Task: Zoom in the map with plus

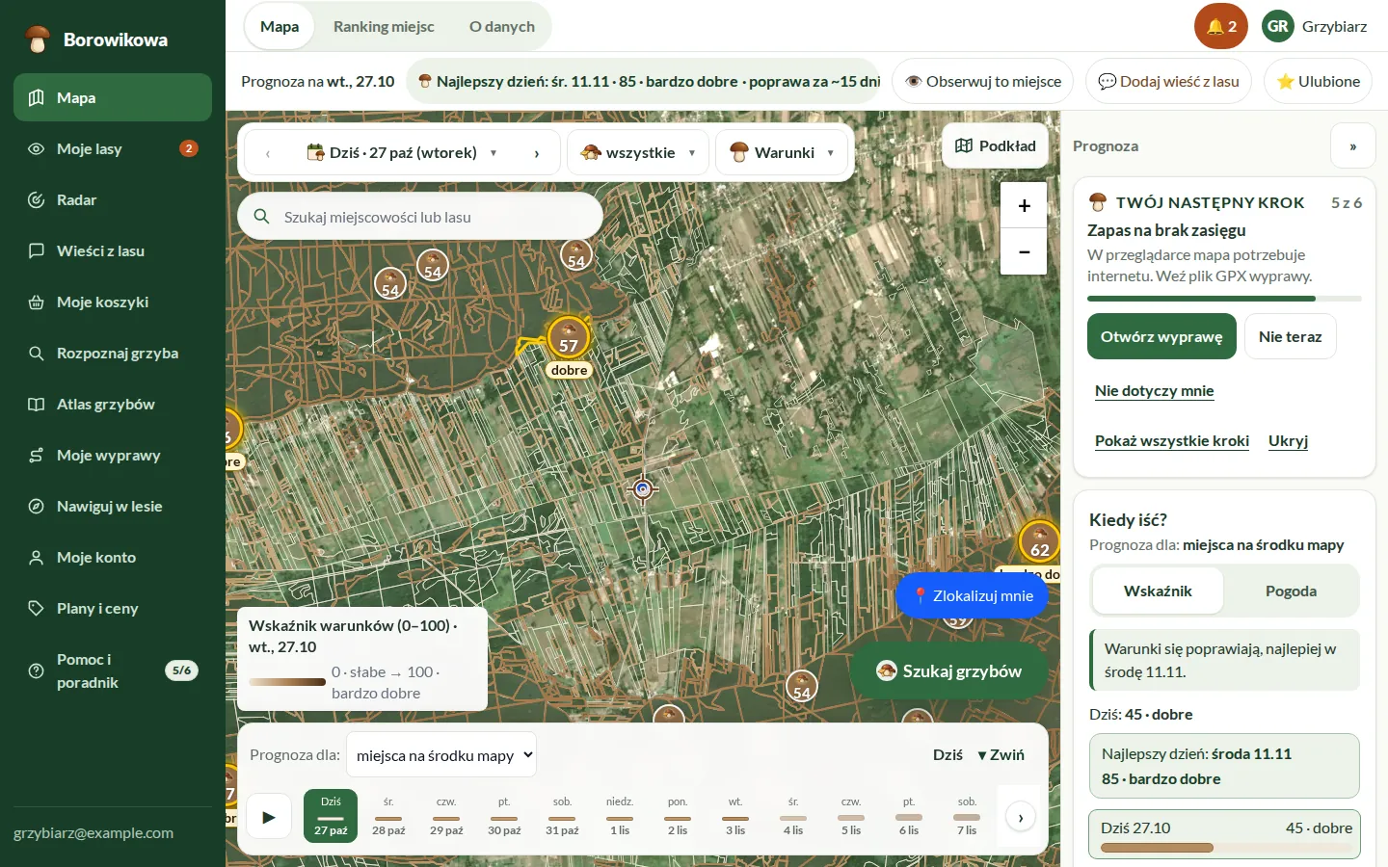Action: click(x=1024, y=205)
